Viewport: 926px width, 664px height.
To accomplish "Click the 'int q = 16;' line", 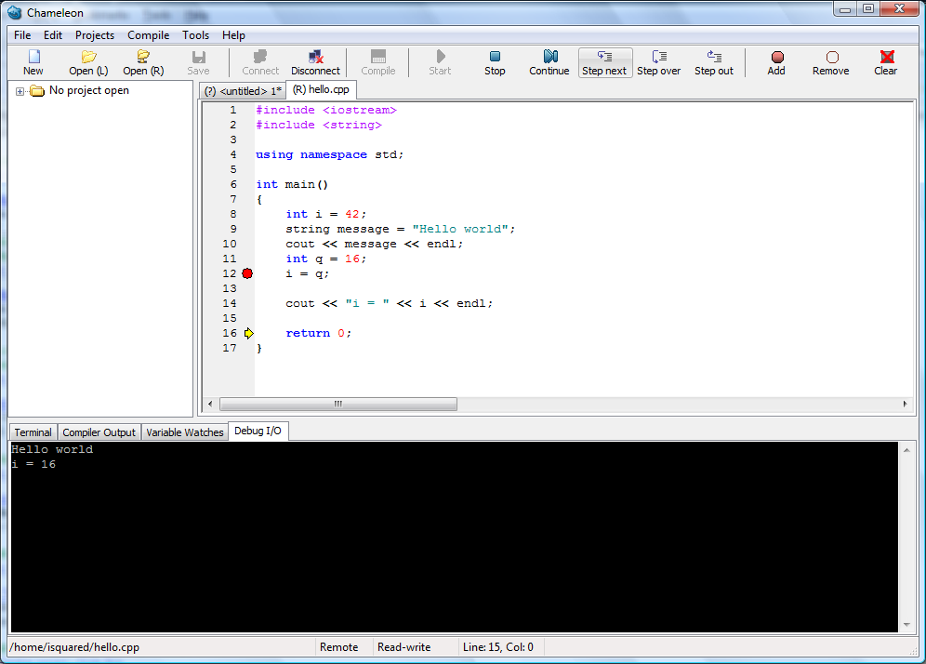I will [326, 259].
